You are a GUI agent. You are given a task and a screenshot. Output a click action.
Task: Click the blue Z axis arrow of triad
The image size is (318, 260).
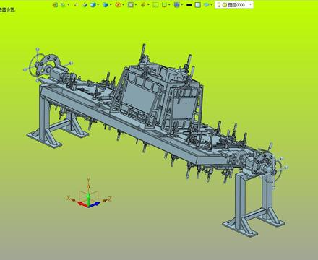(x=96, y=204)
